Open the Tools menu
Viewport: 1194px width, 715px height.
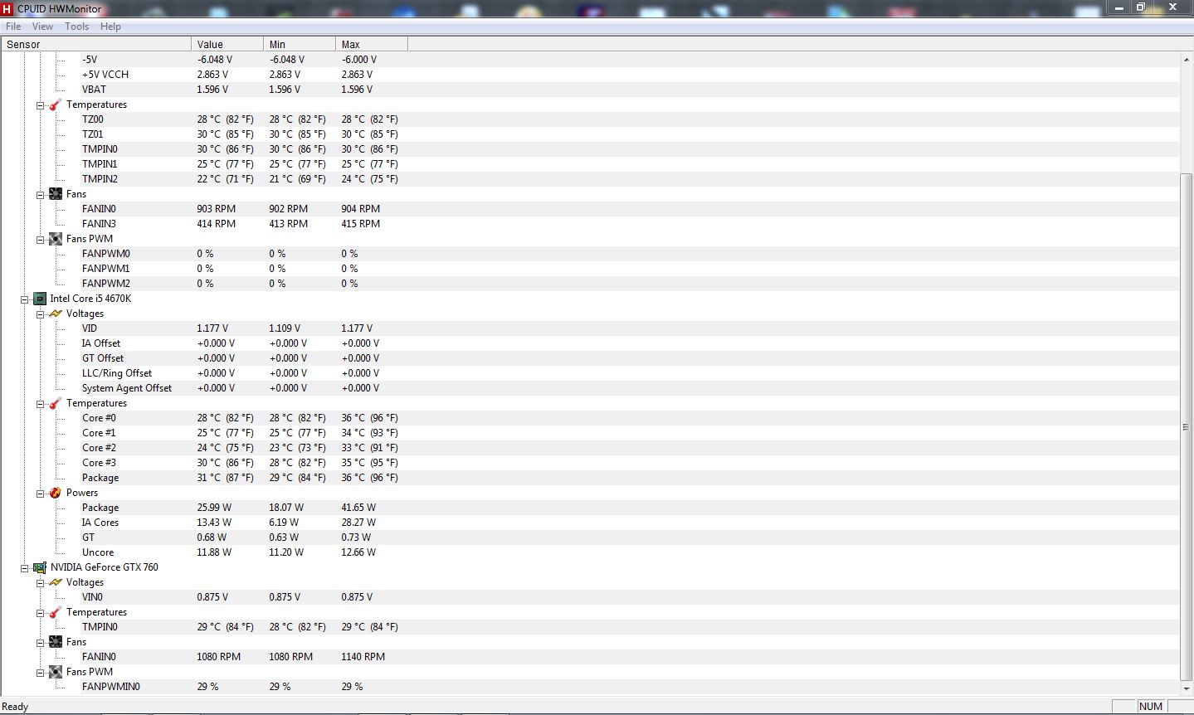click(x=76, y=27)
